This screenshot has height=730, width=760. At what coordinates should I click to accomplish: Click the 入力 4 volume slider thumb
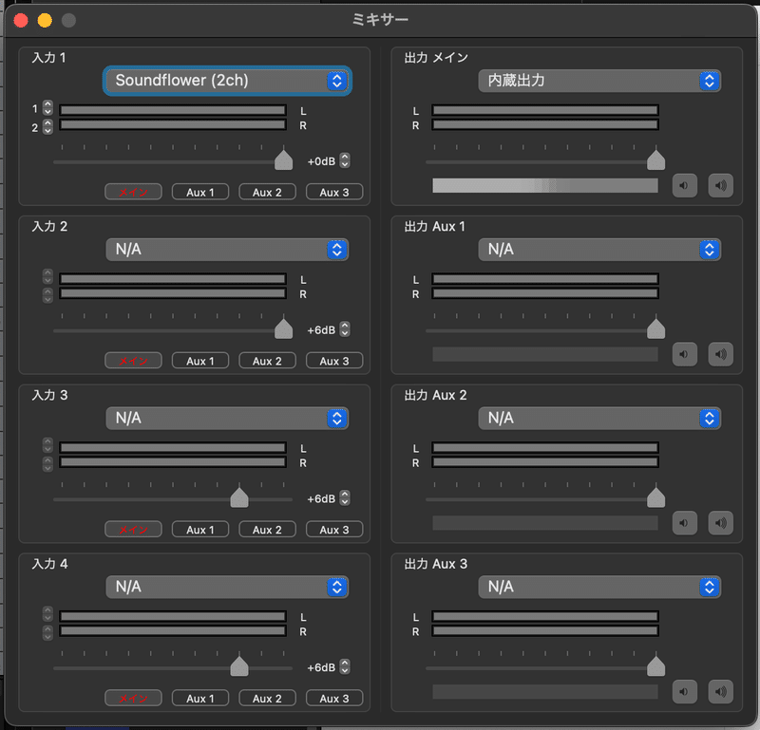[x=239, y=665]
